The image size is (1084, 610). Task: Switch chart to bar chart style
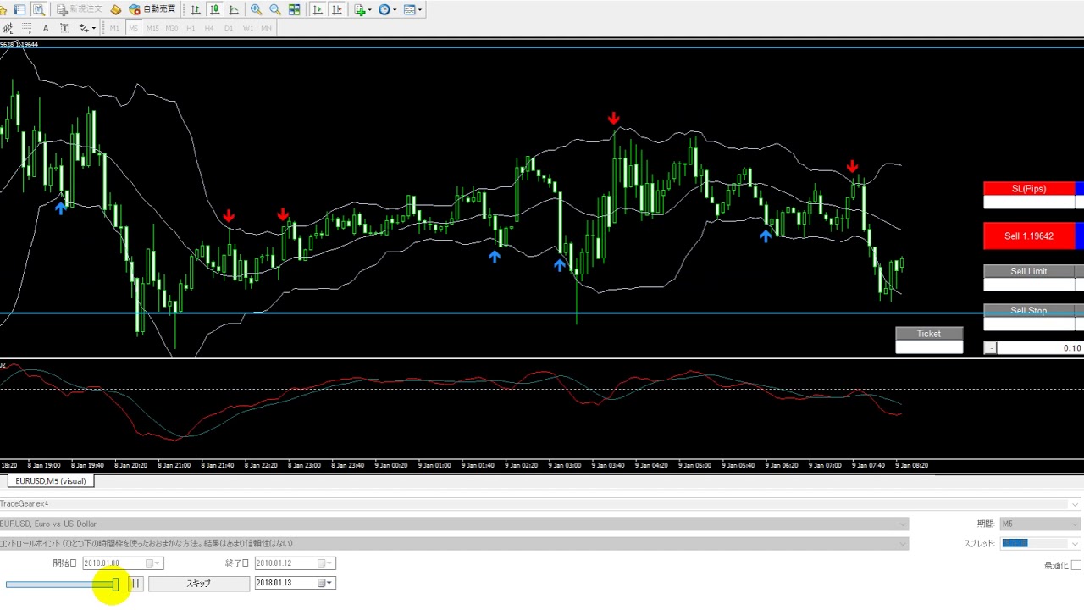[196, 9]
